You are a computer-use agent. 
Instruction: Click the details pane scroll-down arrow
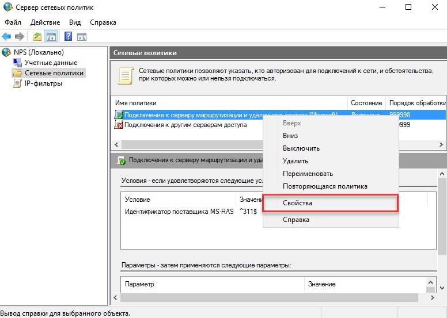point(442,288)
